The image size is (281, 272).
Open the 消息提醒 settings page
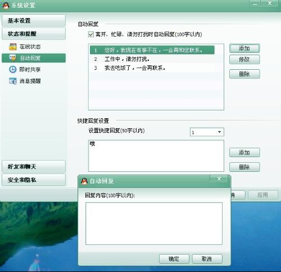(x=34, y=81)
